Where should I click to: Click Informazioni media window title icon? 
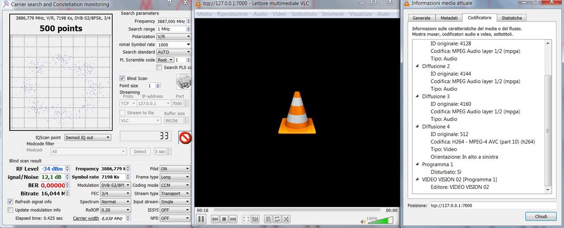406,3
